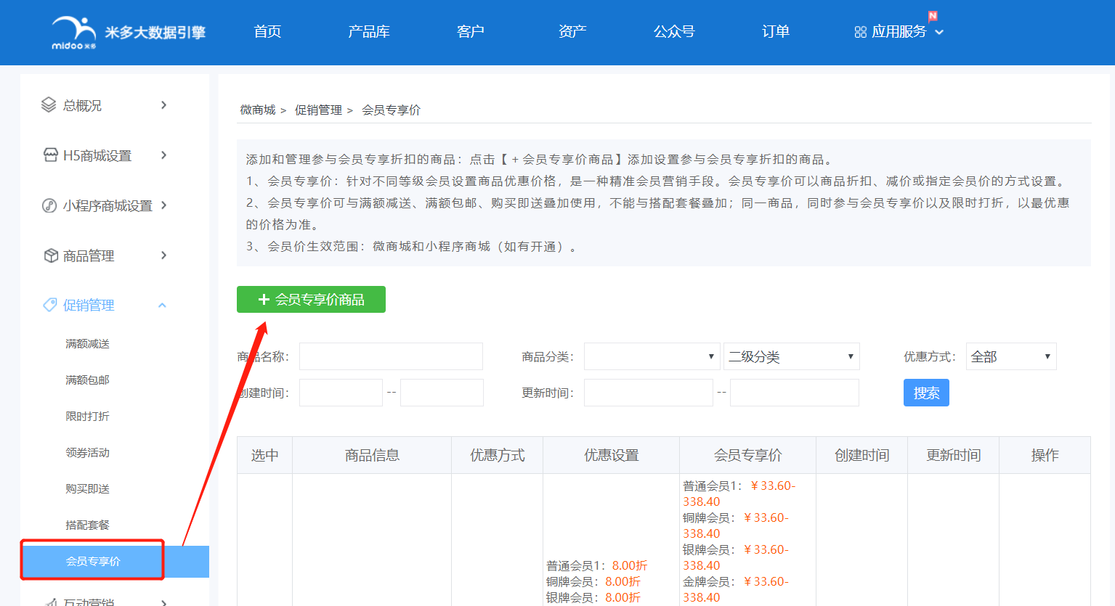
Task: Click the 选中 column header
Action: click(x=264, y=455)
